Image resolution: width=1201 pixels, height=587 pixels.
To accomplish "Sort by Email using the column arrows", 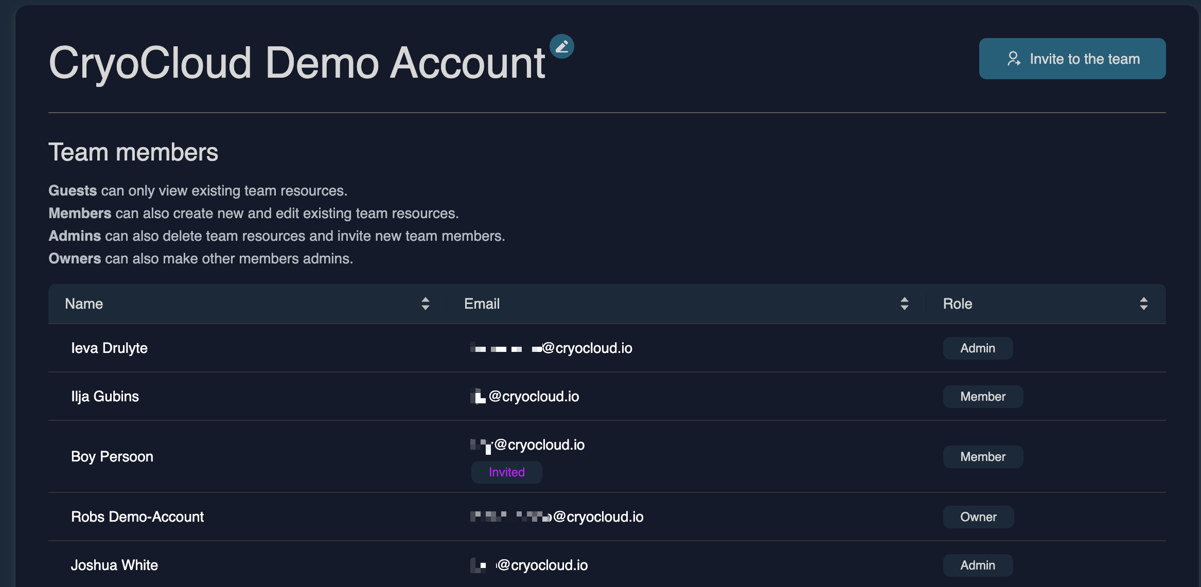I will pyautogui.click(x=904, y=304).
